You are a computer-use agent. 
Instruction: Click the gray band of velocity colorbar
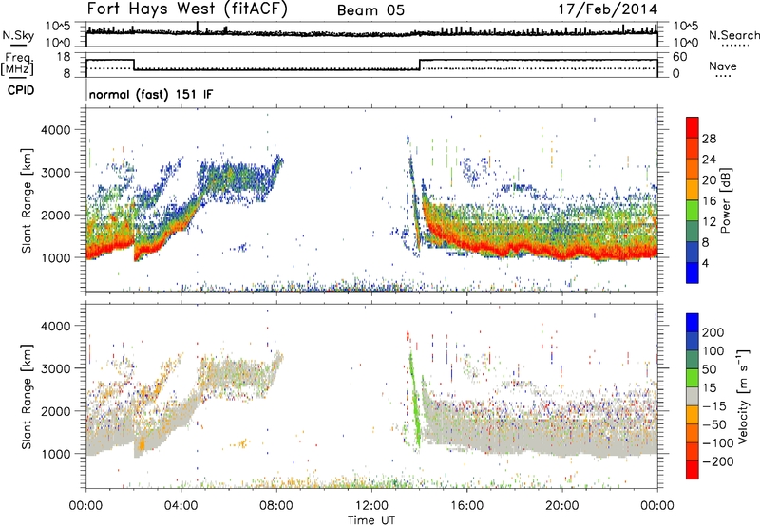click(693, 396)
